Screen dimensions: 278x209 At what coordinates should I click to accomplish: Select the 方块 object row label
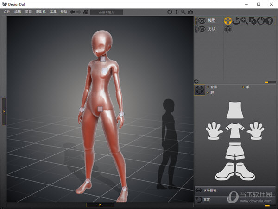(212, 29)
